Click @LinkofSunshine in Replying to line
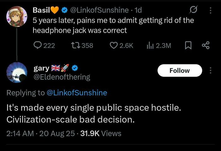 (77, 93)
